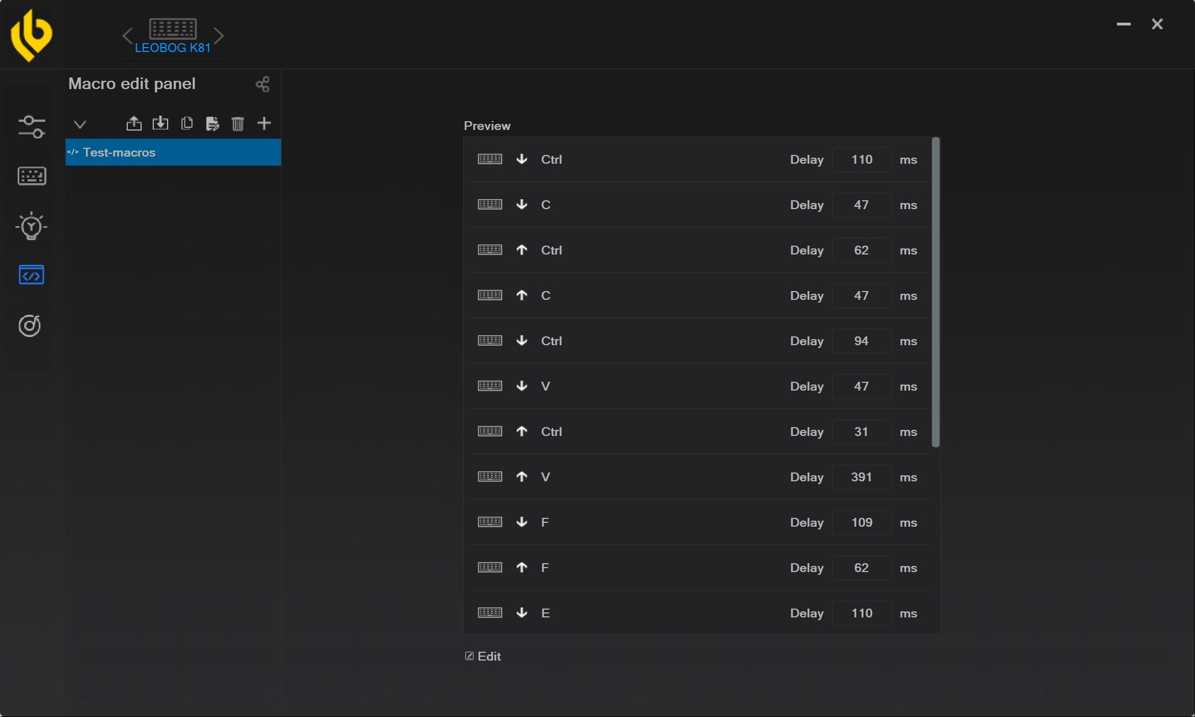Edit the 391 delay field
The width and height of the screenshot is (1195, 717).
(861, 477)
